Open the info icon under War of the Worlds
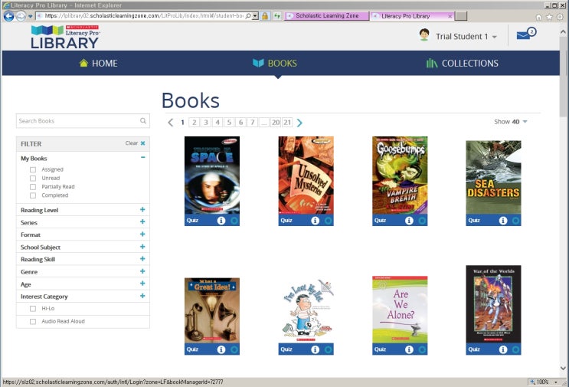The width and height of the screenshot is (569, 387). [503, 349]
